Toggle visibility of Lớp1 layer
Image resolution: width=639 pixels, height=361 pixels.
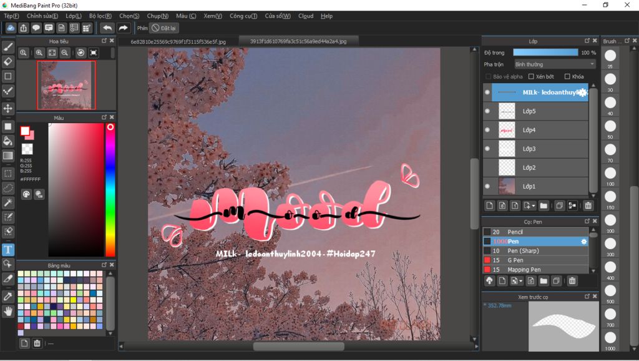click(x=487, y=186)
